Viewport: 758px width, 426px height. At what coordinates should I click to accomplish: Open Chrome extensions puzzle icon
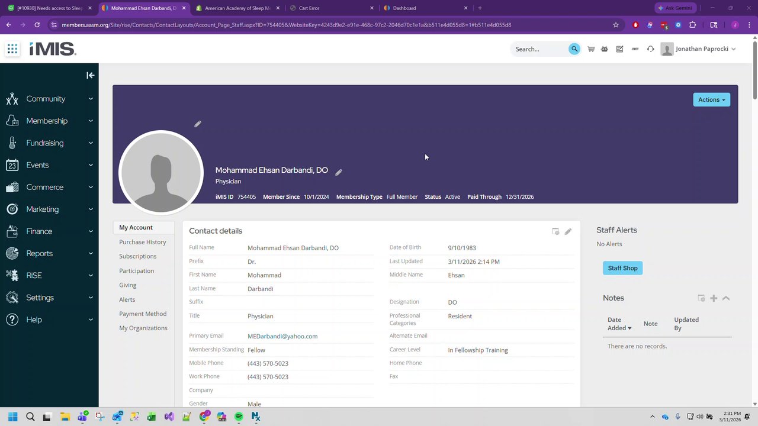(x=693, y=25)
